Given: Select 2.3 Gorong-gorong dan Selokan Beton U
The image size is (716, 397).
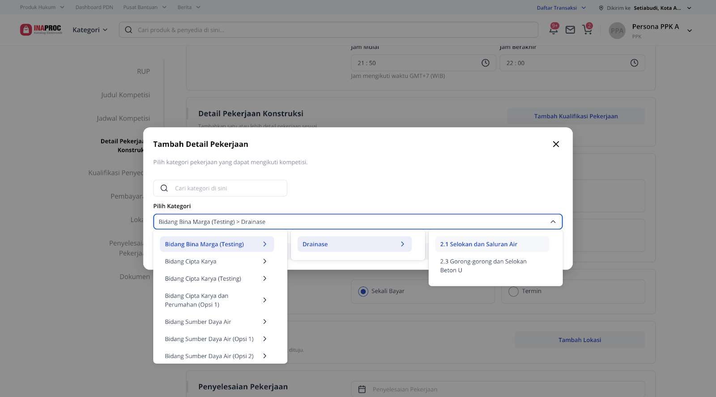Looking at the screenshot, I should (483, 266).
